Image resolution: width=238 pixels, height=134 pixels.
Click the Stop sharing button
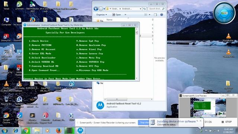[143, 122]
